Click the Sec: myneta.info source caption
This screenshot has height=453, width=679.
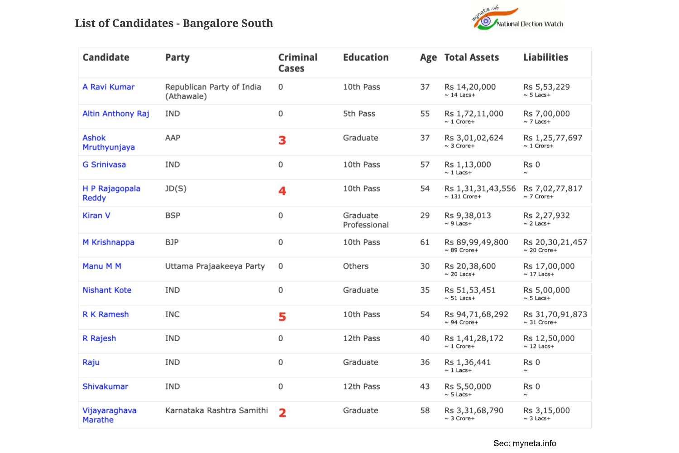pos(525,443)
